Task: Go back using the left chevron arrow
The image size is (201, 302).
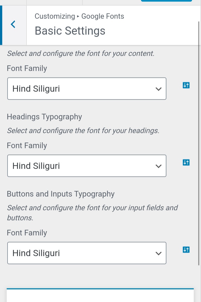Action: (x=13, y=25)
